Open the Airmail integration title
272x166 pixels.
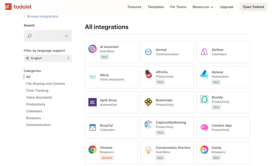click(161, 50)
